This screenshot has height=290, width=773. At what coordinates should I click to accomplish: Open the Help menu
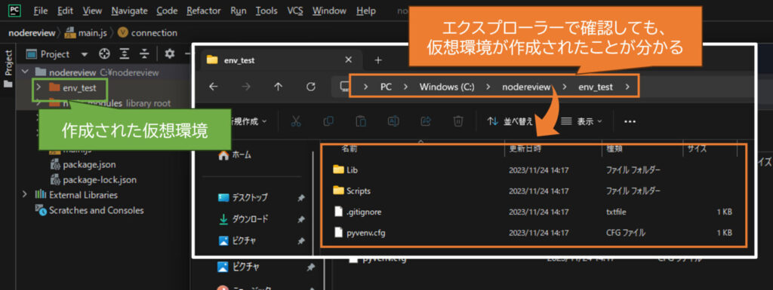366,11
